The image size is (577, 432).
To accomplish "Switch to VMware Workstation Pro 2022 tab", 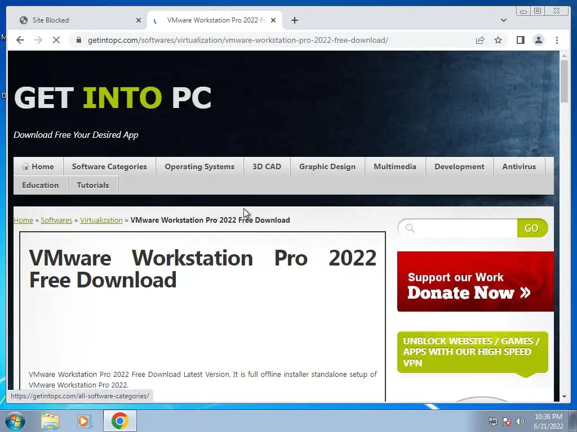I will point(215,20).
